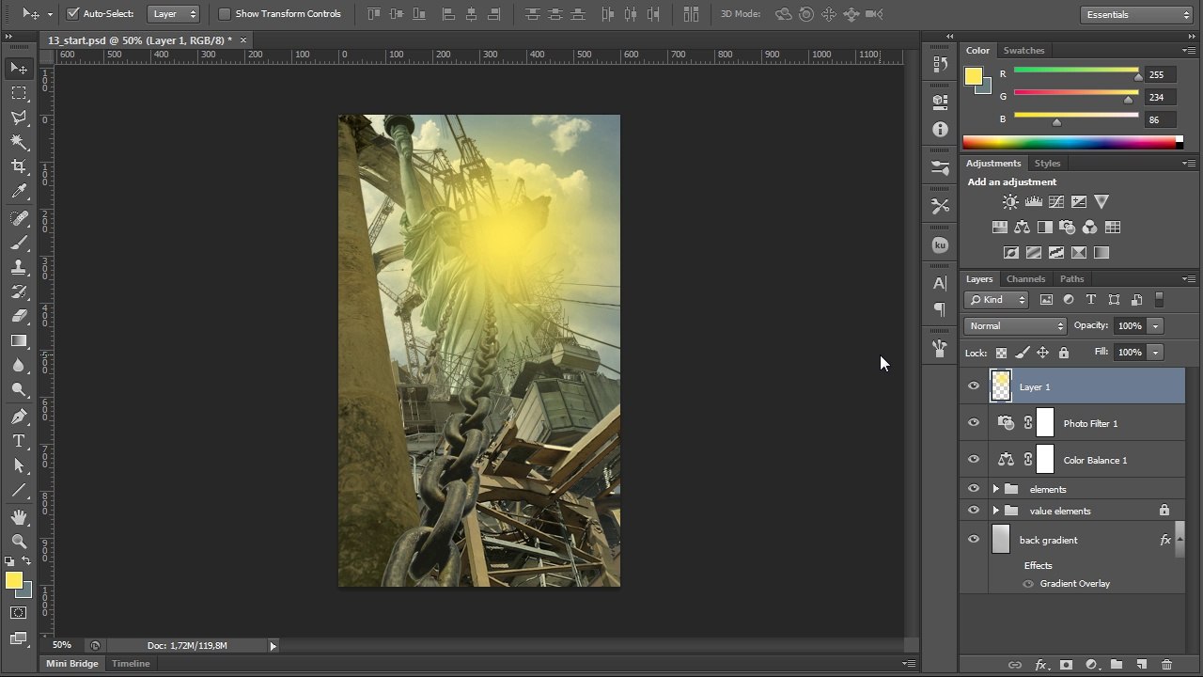Image resolution: width=1203 pixels, height=677 pixels.
Task: Select the Zoom tool
Action: [x=19, y=542]
